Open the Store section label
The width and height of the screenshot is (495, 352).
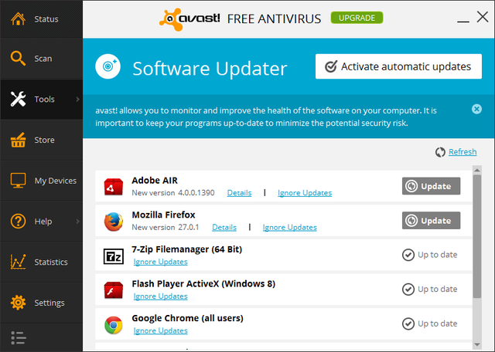[x=44, y=140]
